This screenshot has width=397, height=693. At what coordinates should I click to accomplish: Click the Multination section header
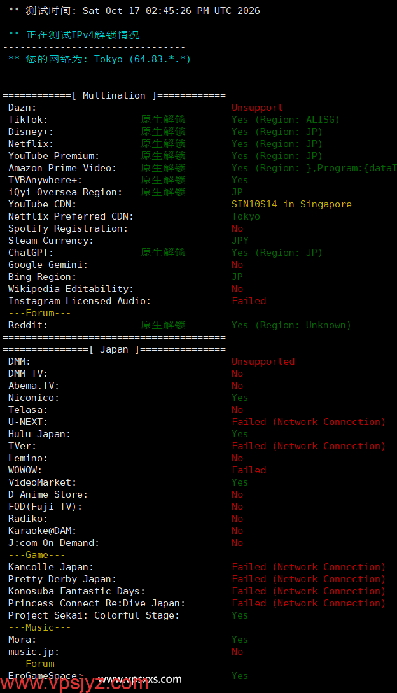(114, 95)
